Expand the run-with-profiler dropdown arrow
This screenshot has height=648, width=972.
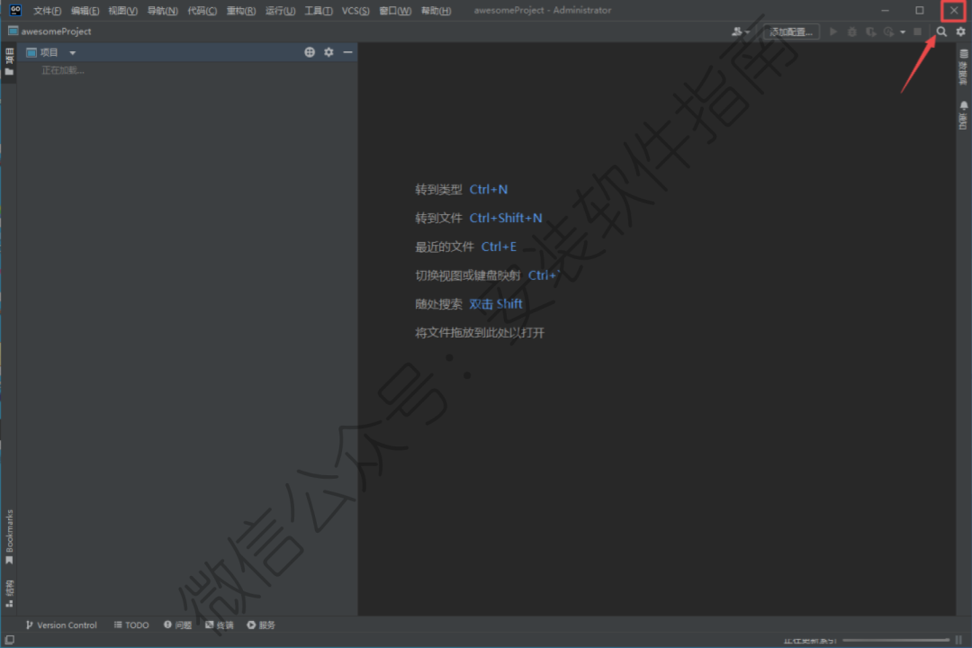coord(902,32)
